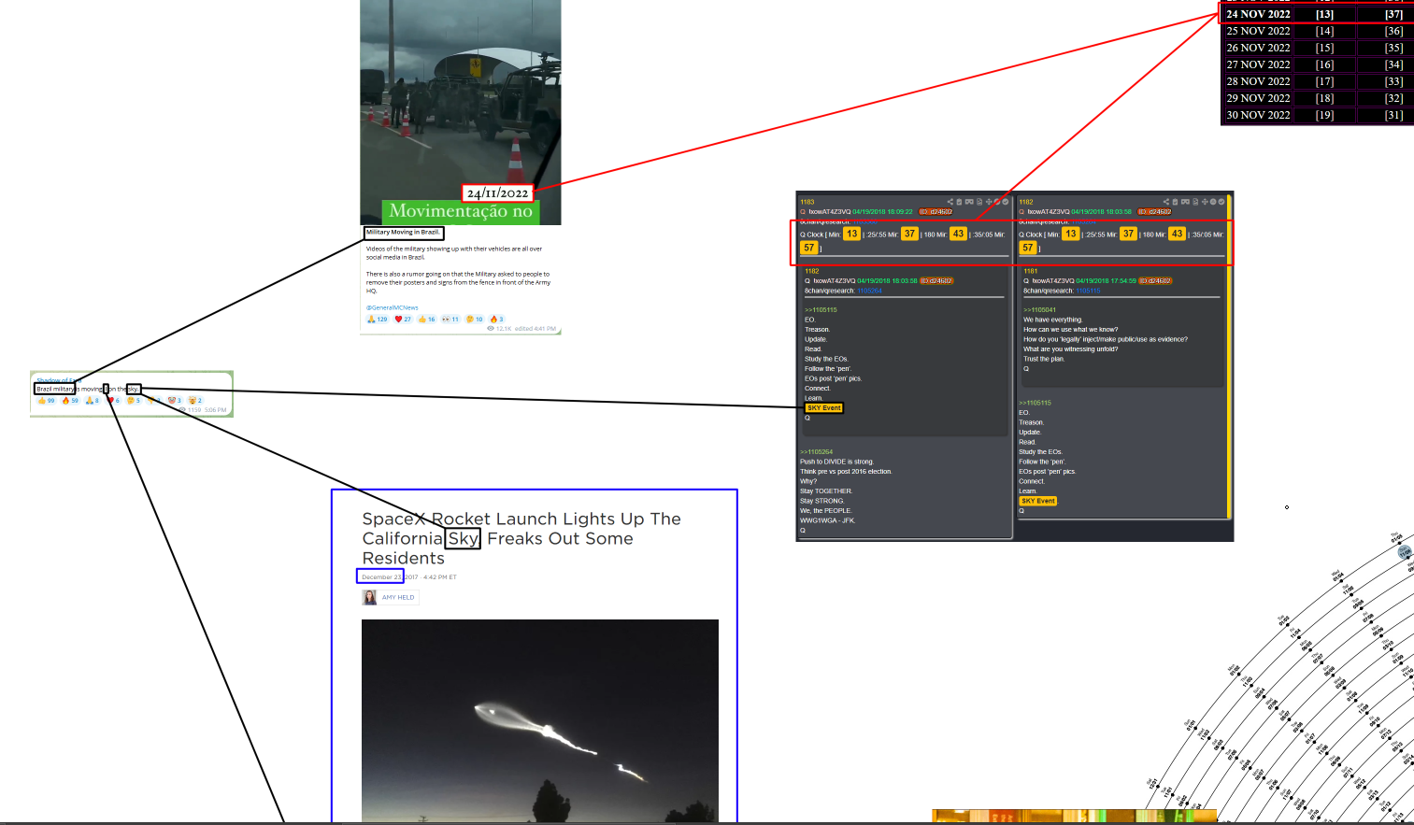
Task: Click the 'We have everything.' line in post 1181
Action: (1052, 320)
